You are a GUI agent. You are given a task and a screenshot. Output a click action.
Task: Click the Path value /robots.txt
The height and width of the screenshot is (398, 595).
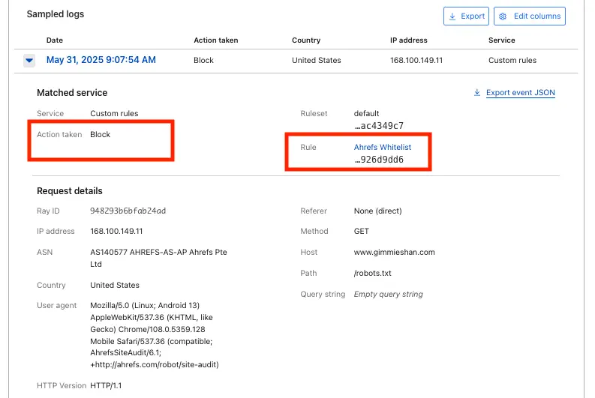(373, 274)
